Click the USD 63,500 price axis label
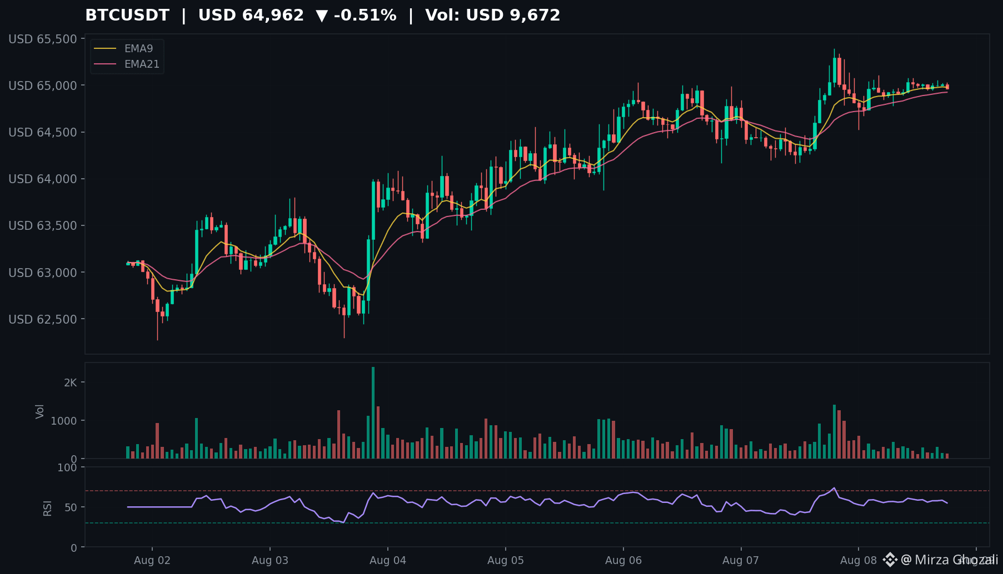 tap(42, 225)
